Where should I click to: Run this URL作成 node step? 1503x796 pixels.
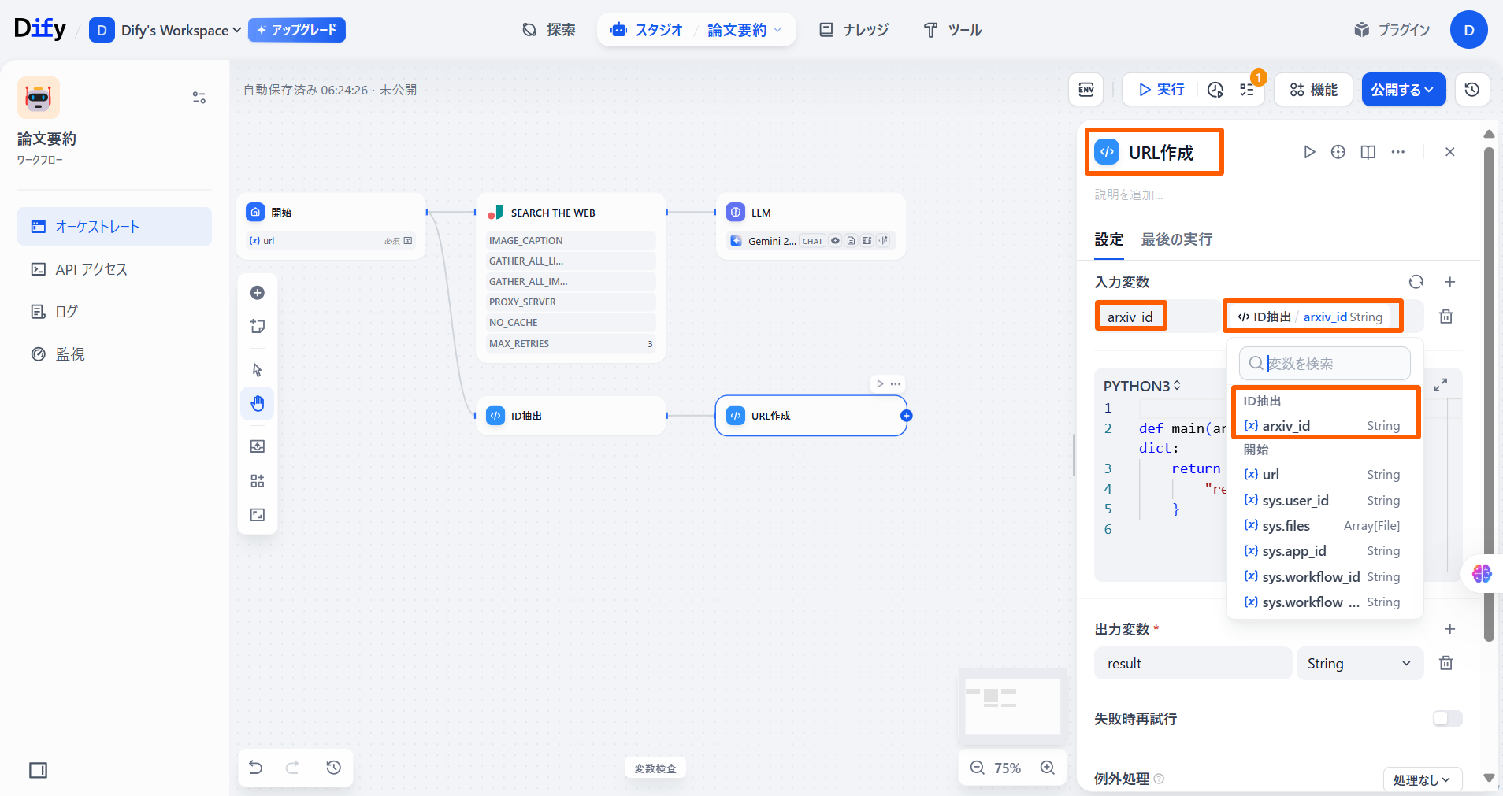click(1308, 152)
